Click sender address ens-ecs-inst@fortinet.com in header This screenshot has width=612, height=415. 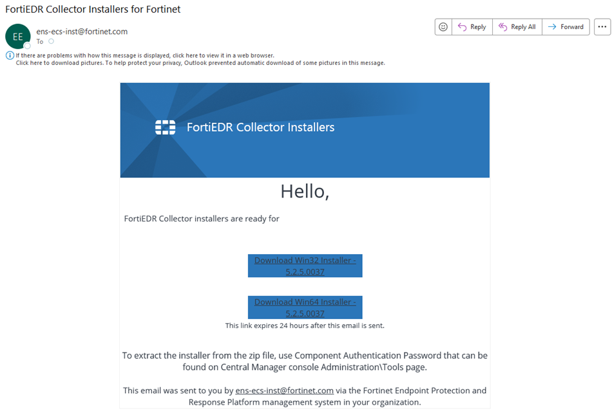pyautogui.click(x=82, y=31)
